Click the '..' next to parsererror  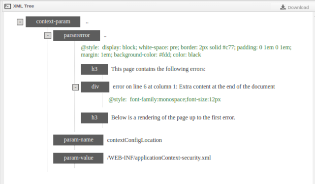click(105, 36)
